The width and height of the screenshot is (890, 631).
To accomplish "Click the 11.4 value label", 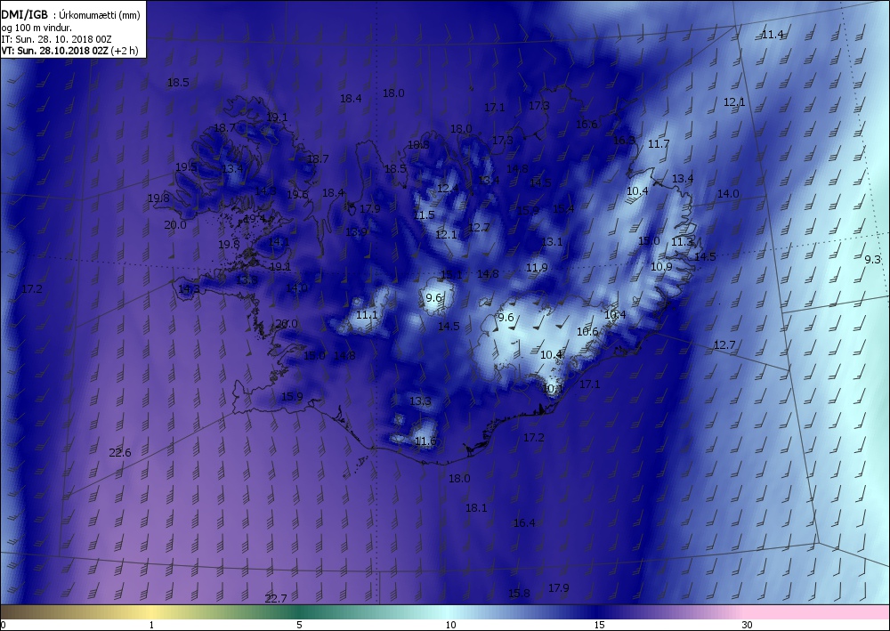I will coord(773,35).
